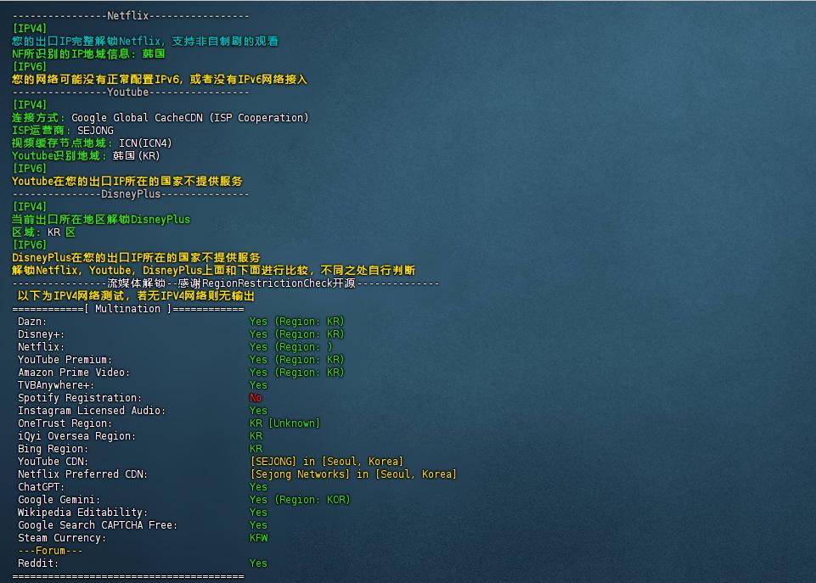Click the Reddit row label

pyautogui.click(x=39, y=563)
